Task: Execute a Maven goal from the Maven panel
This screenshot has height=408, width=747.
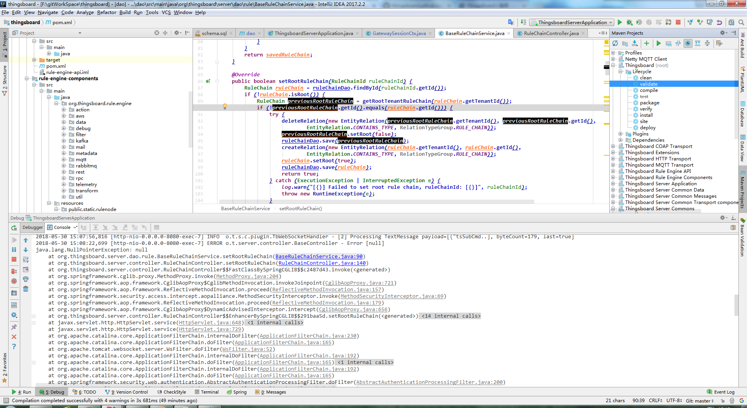Action: pos(668,43)
